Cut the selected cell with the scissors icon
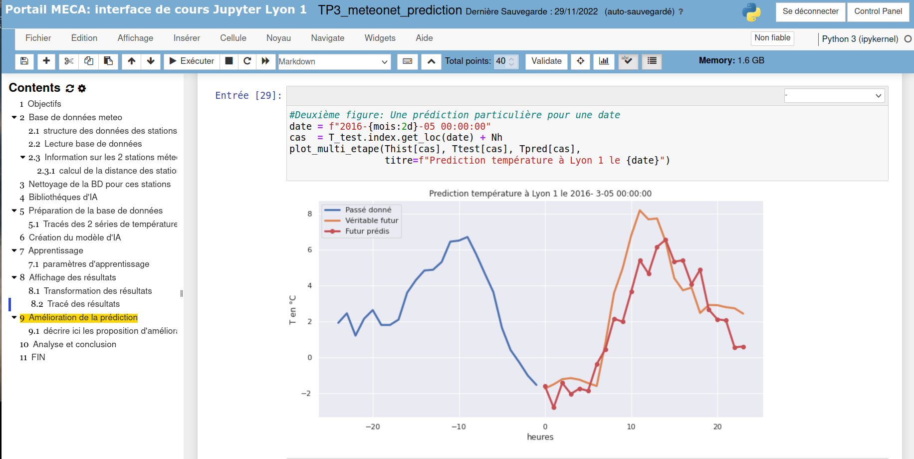 click(x=69, y=61)
